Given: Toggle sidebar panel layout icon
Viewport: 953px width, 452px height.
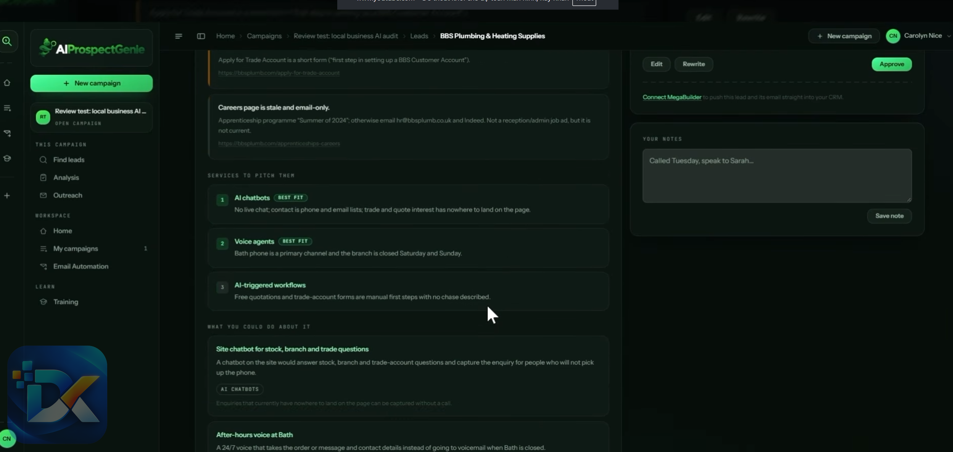Looking at the screenshot, I should pyautogui.click(x=201, y=36).
